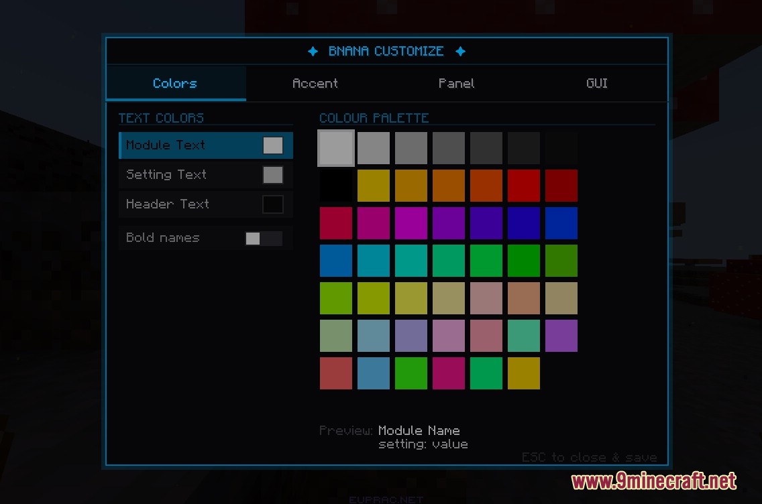Open the Panel tab
The height and width of the screenshot is (504, 762).
pyautogui.click(x=456, y=84)
